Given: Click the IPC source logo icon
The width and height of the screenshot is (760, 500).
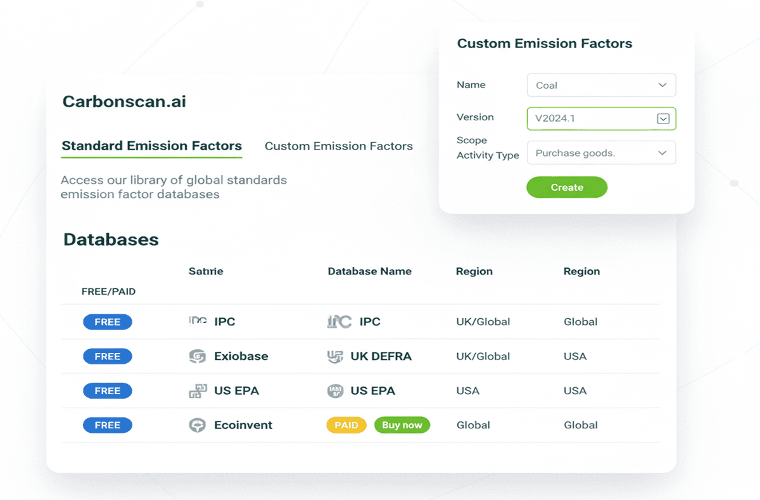Looking at the screenshot, I should [x=198, y=321].
